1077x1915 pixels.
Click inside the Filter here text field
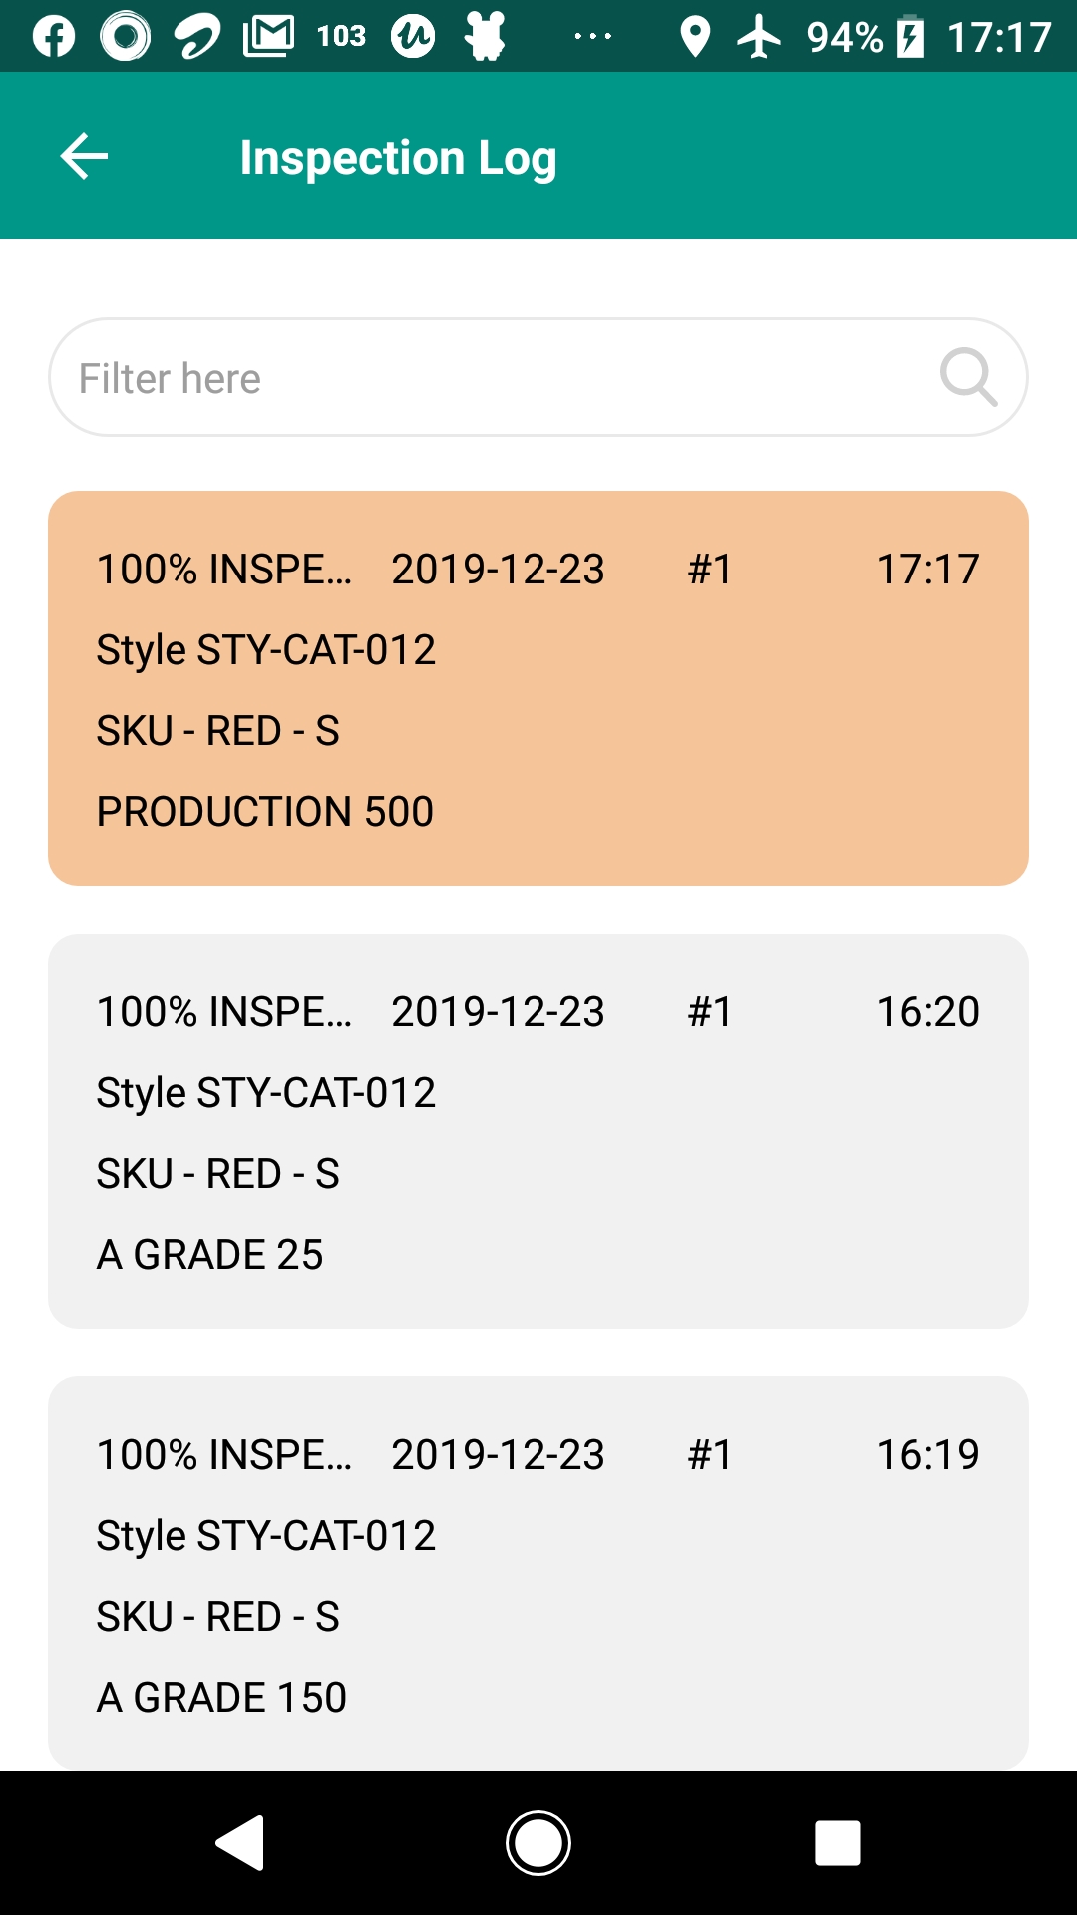point(299,377)
